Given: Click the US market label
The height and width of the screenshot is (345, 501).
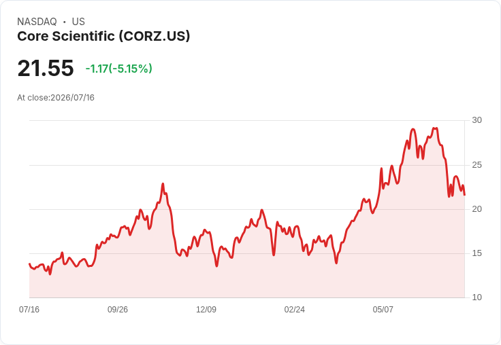Looking at the screenshot, I should coord(78,22).
